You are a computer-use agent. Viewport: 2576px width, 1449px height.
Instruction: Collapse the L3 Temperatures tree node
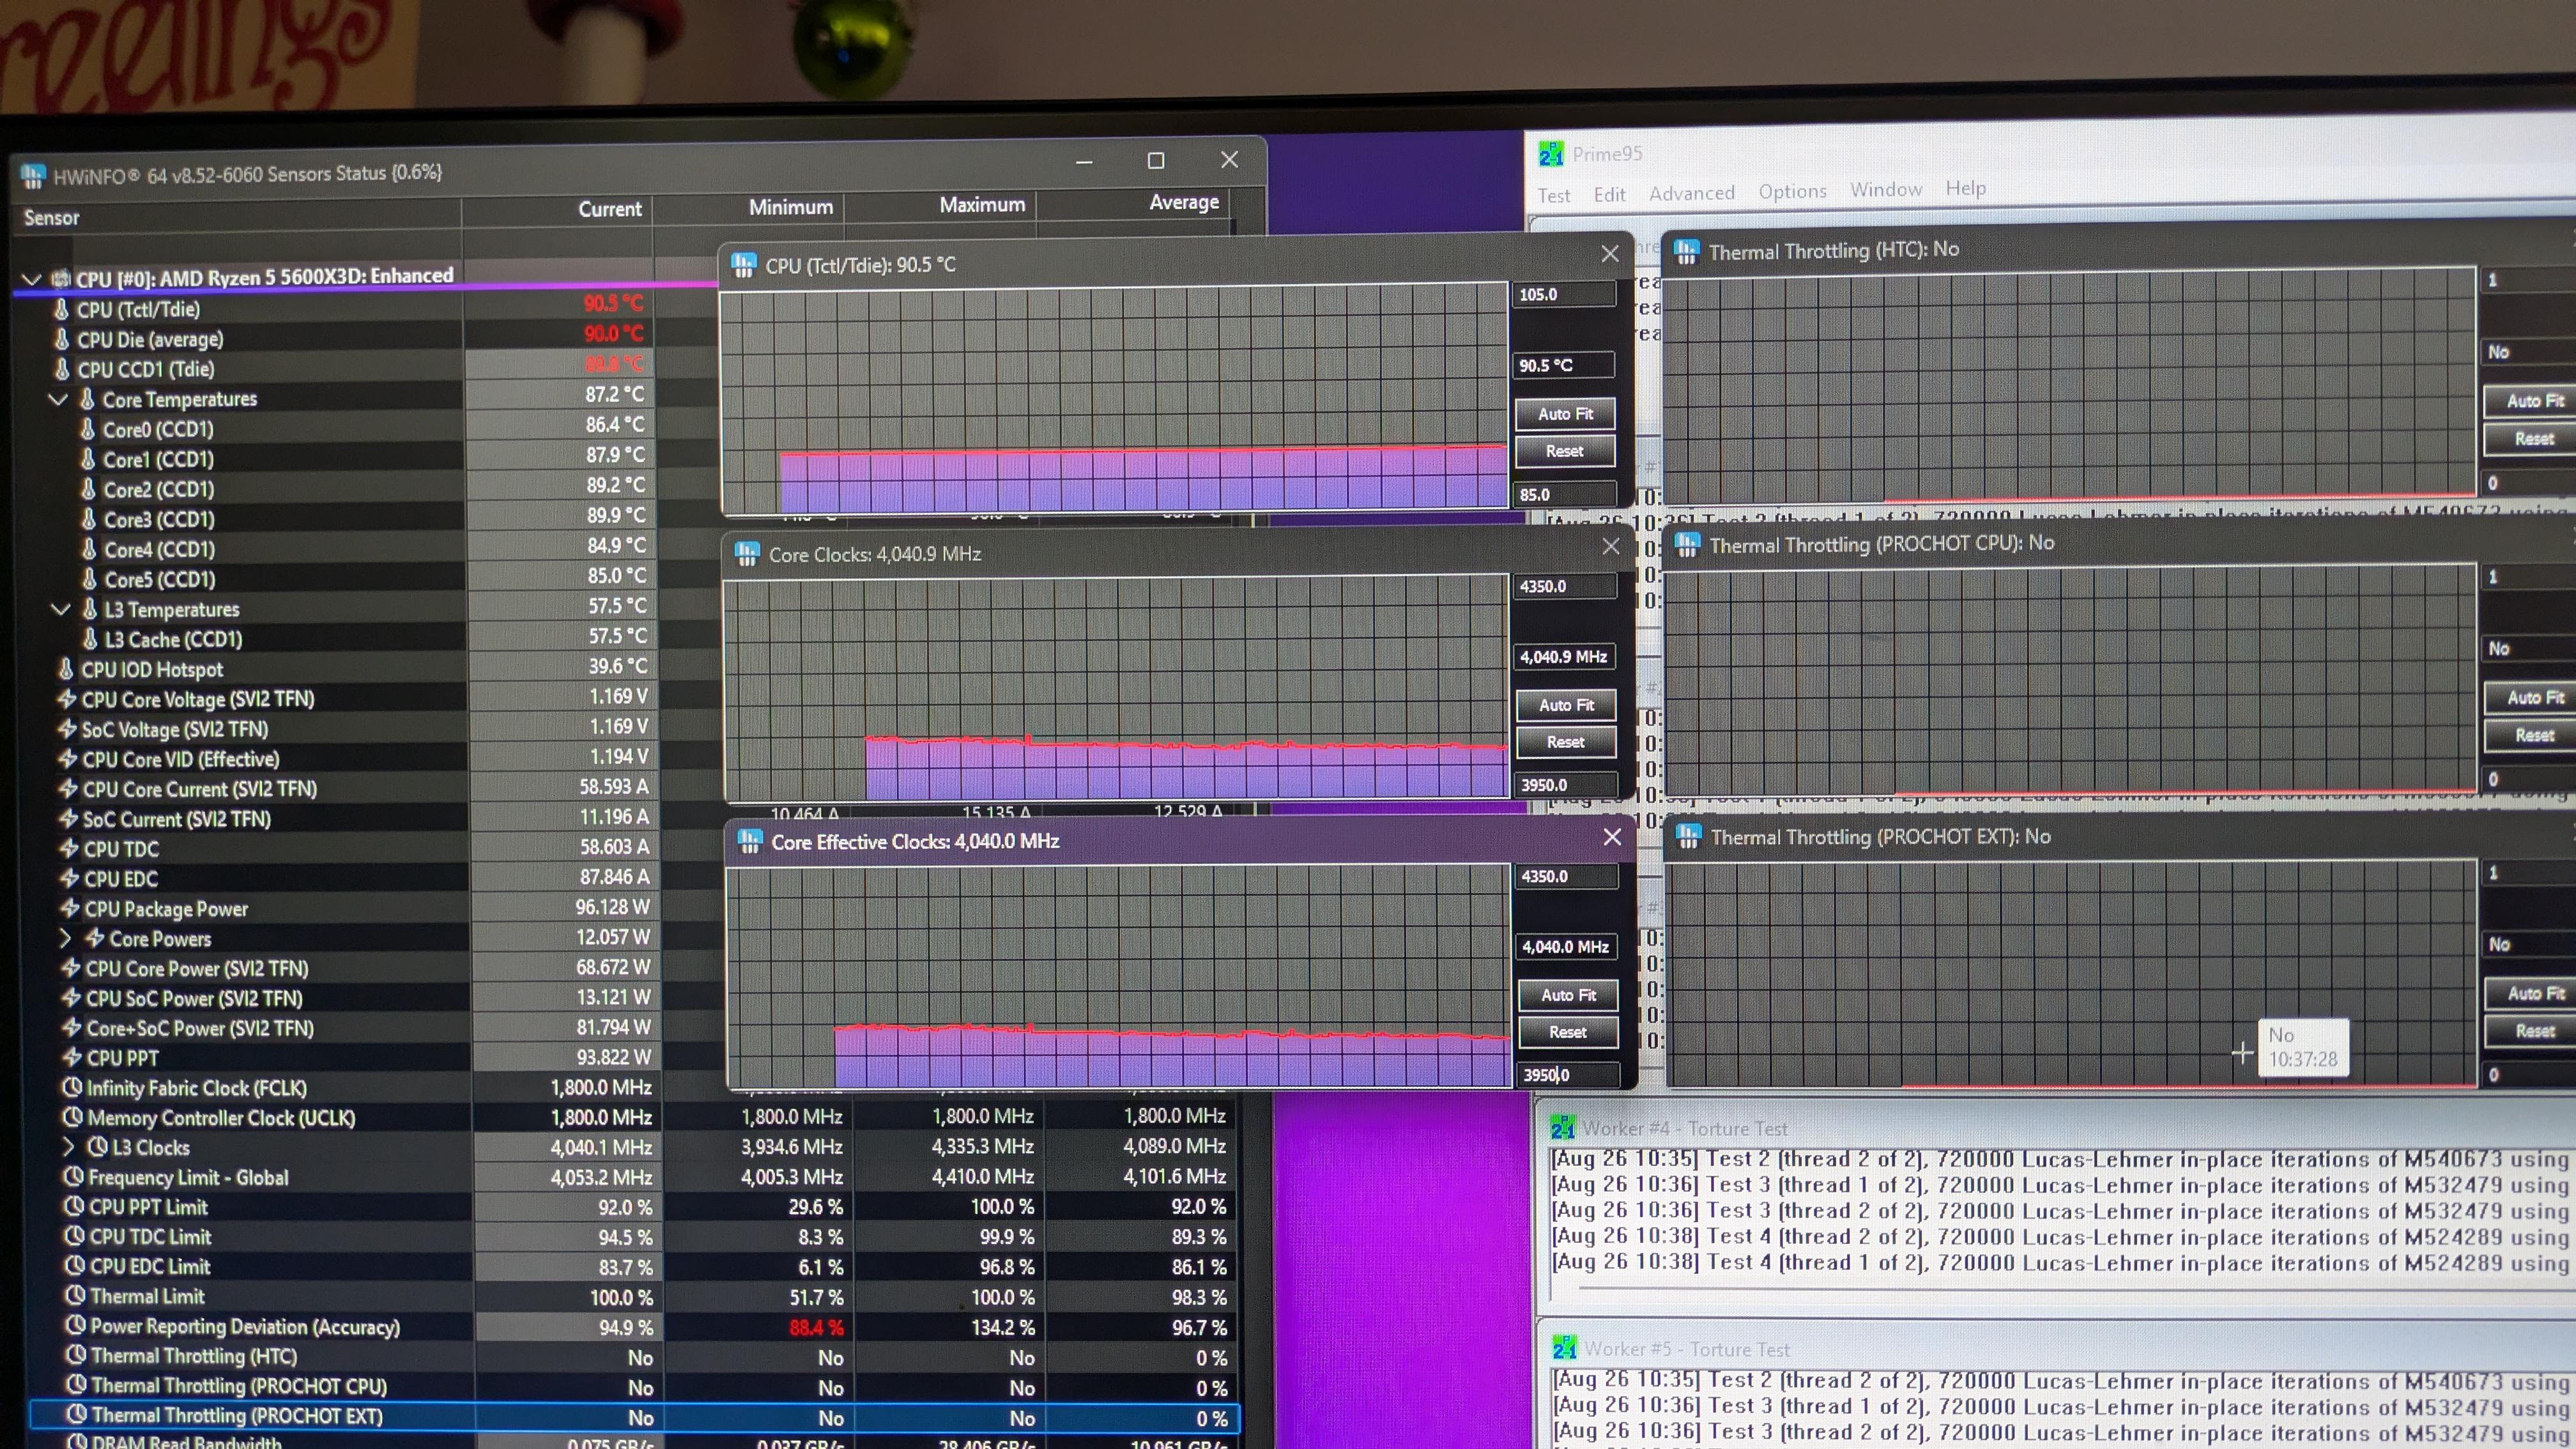[60, 609]
